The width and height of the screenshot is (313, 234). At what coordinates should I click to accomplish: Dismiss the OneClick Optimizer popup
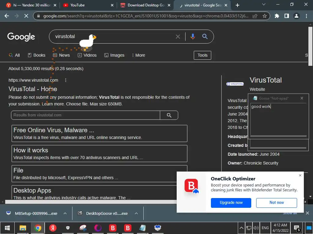[x=300, y=175]
